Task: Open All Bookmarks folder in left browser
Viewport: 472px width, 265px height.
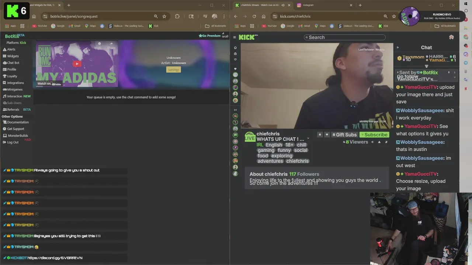Action: [216, 26]
